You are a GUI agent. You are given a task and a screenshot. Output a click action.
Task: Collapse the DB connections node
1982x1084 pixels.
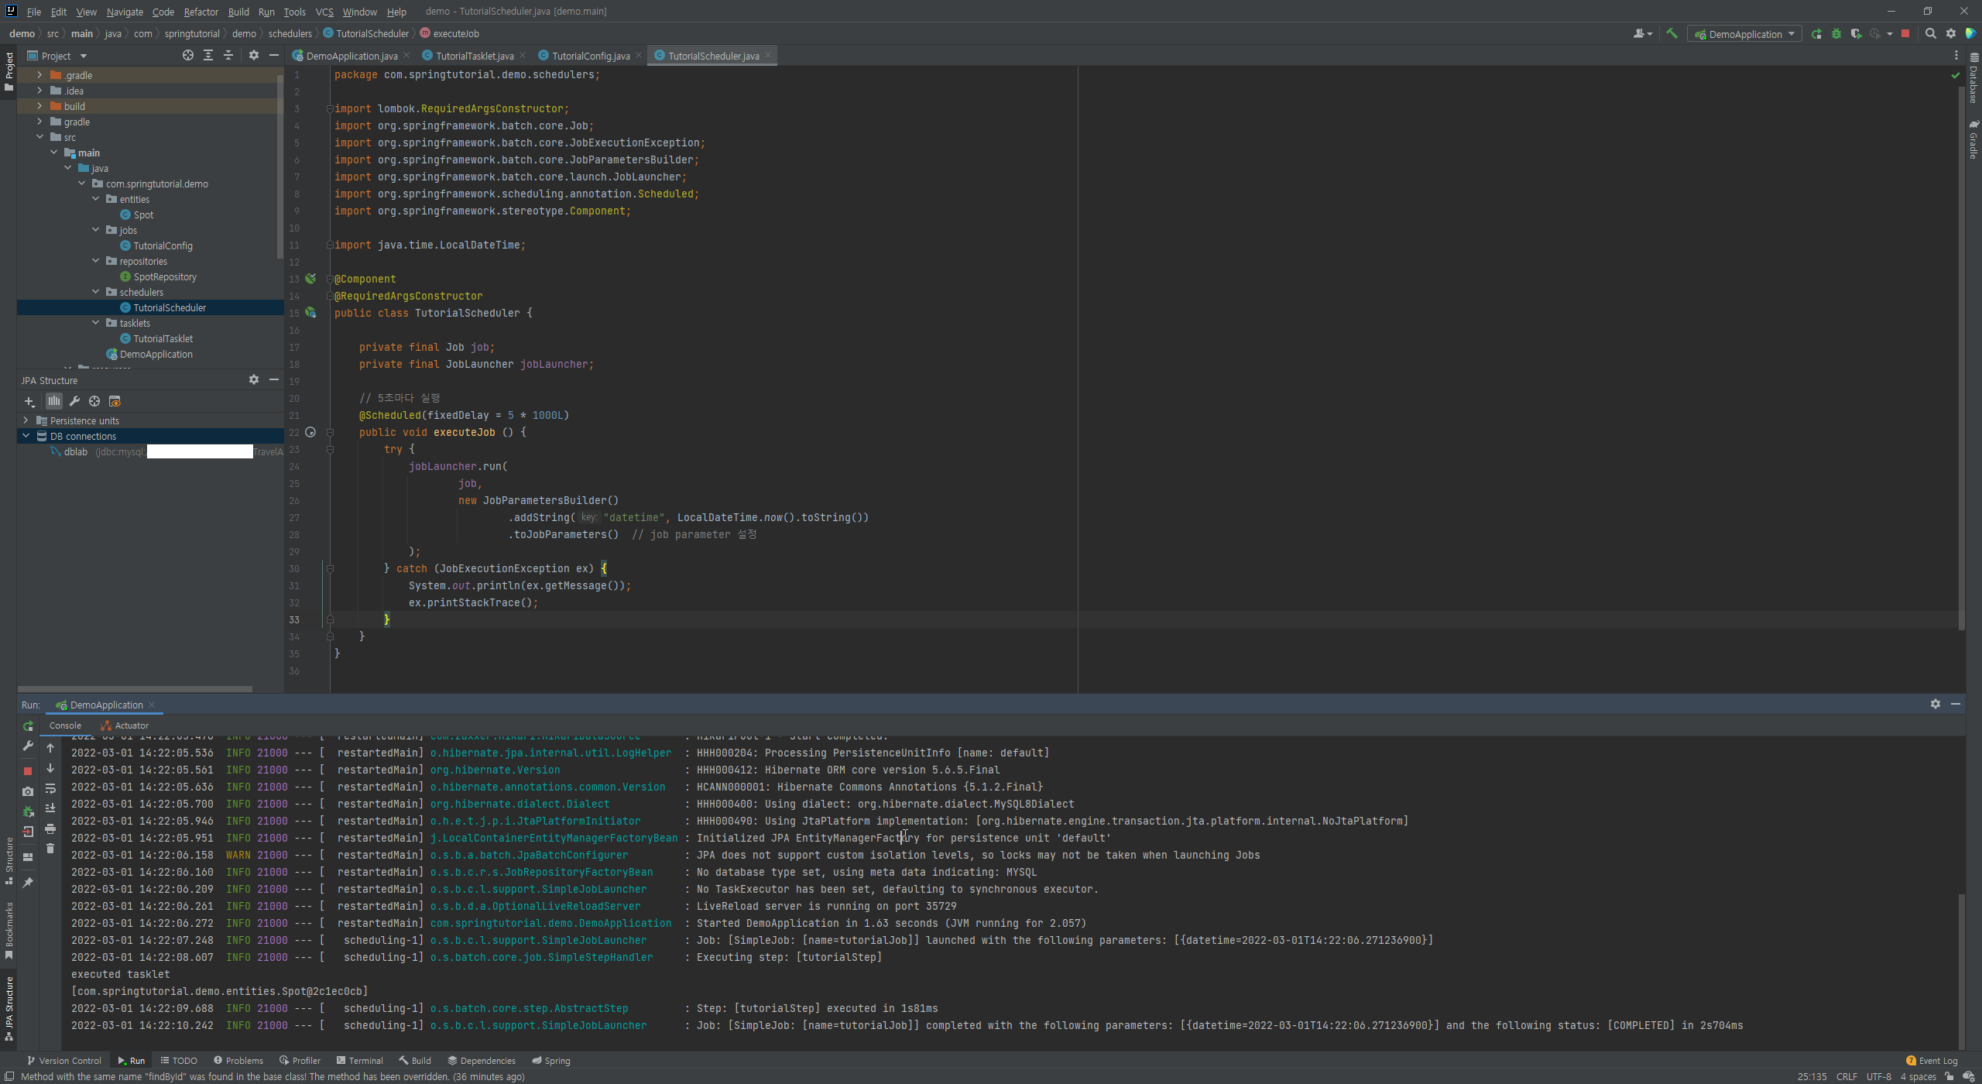26,436
